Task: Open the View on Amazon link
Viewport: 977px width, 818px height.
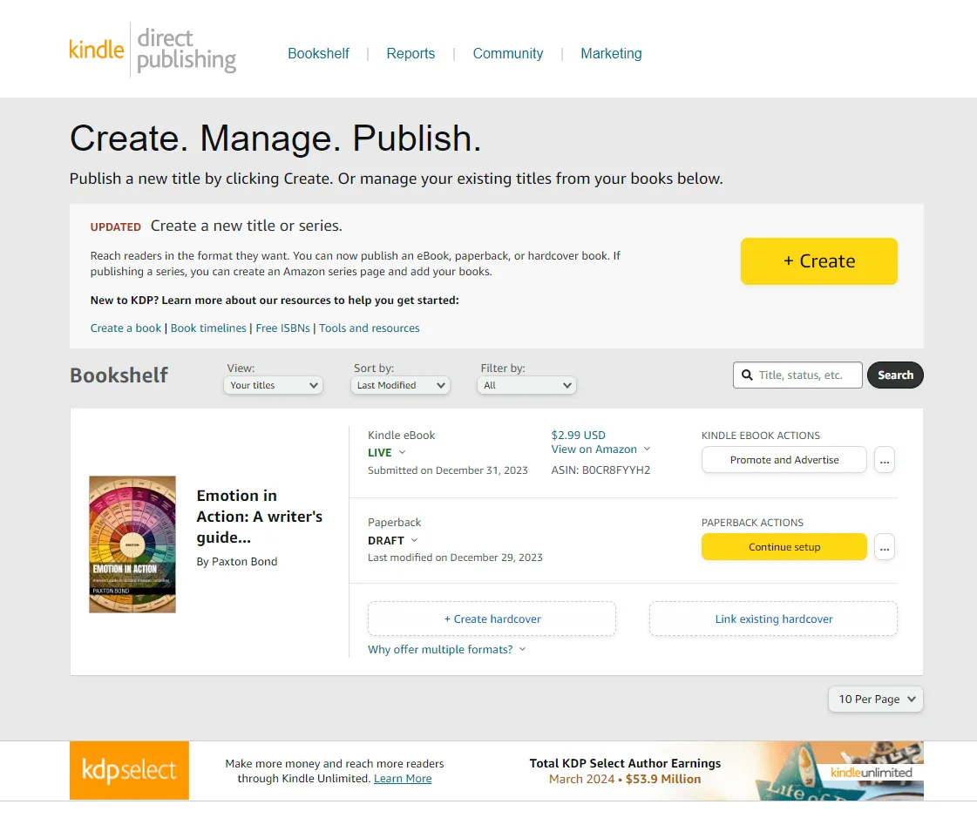Action: click(594, 450)
